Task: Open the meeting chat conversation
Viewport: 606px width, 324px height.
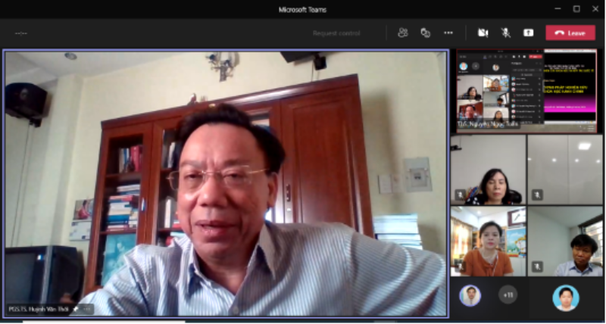Action: coord(426,33)
